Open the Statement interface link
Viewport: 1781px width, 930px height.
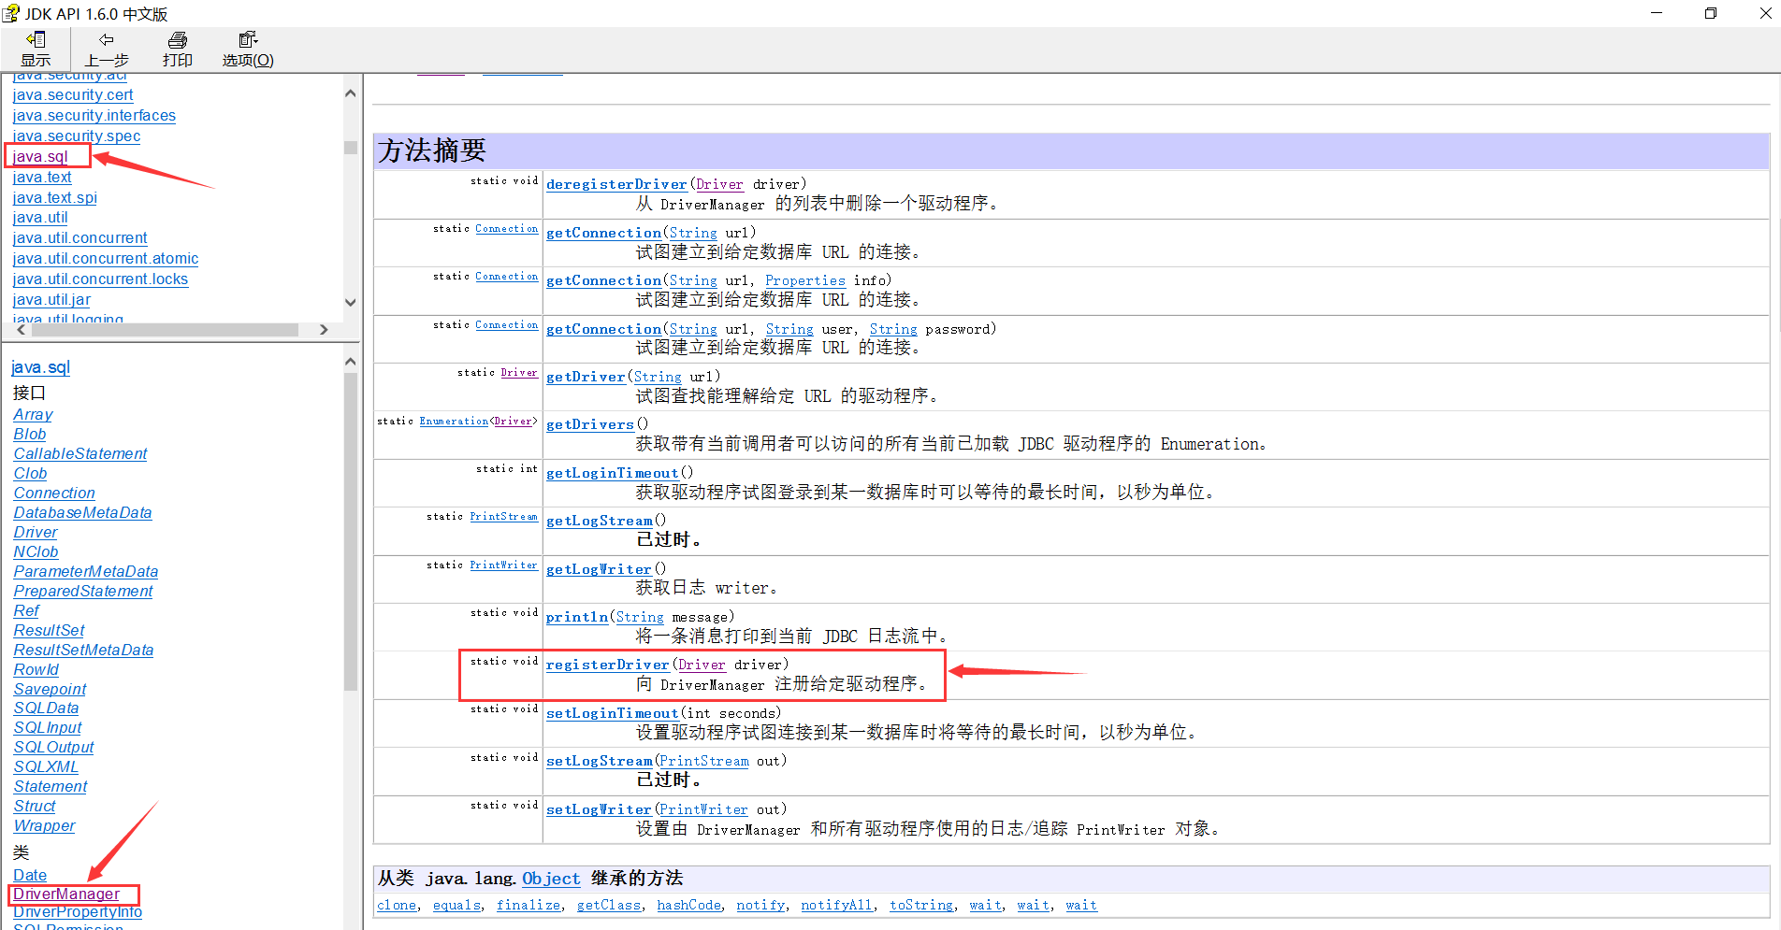pos(50,786)
